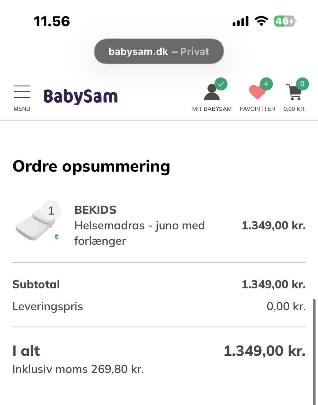Click the BabySam logo
Screen dimensions: 318x405
(80, 96)
